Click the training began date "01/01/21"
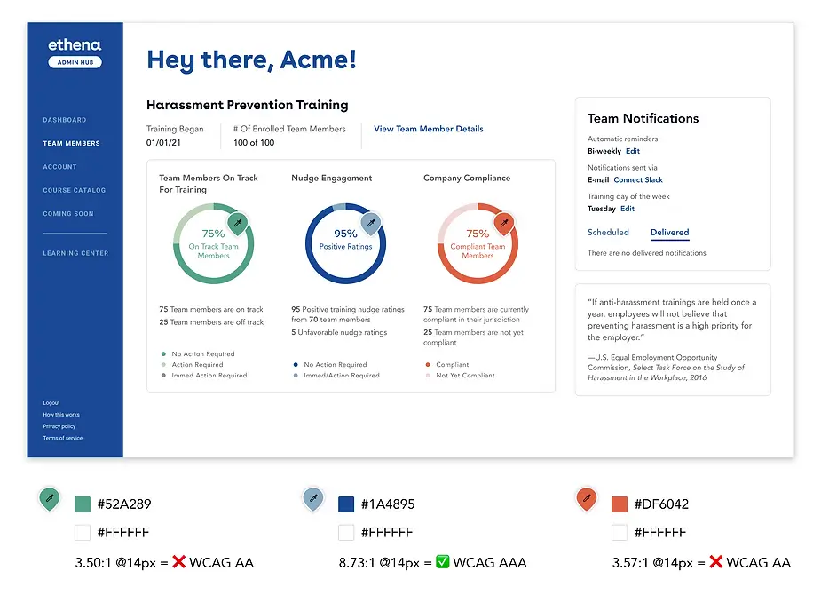 [x=163, y=142]
